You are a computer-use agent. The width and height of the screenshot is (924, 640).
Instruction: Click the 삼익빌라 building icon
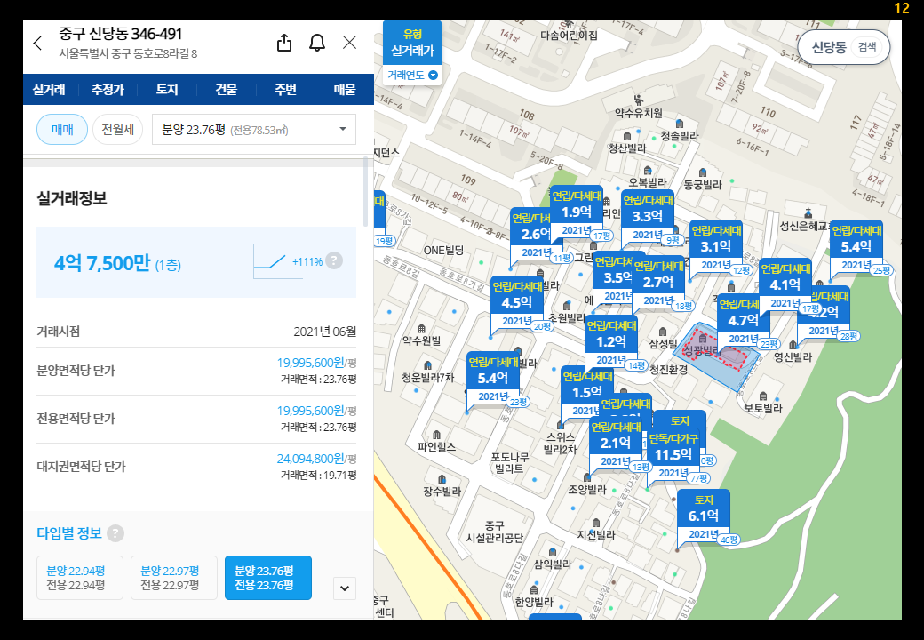pyautogui.click(x=552, y=552)
